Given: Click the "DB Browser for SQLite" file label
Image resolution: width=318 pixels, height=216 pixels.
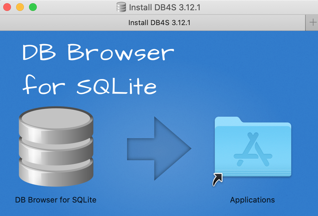Looking at the screenshot, I should click(x=56, y=200).
